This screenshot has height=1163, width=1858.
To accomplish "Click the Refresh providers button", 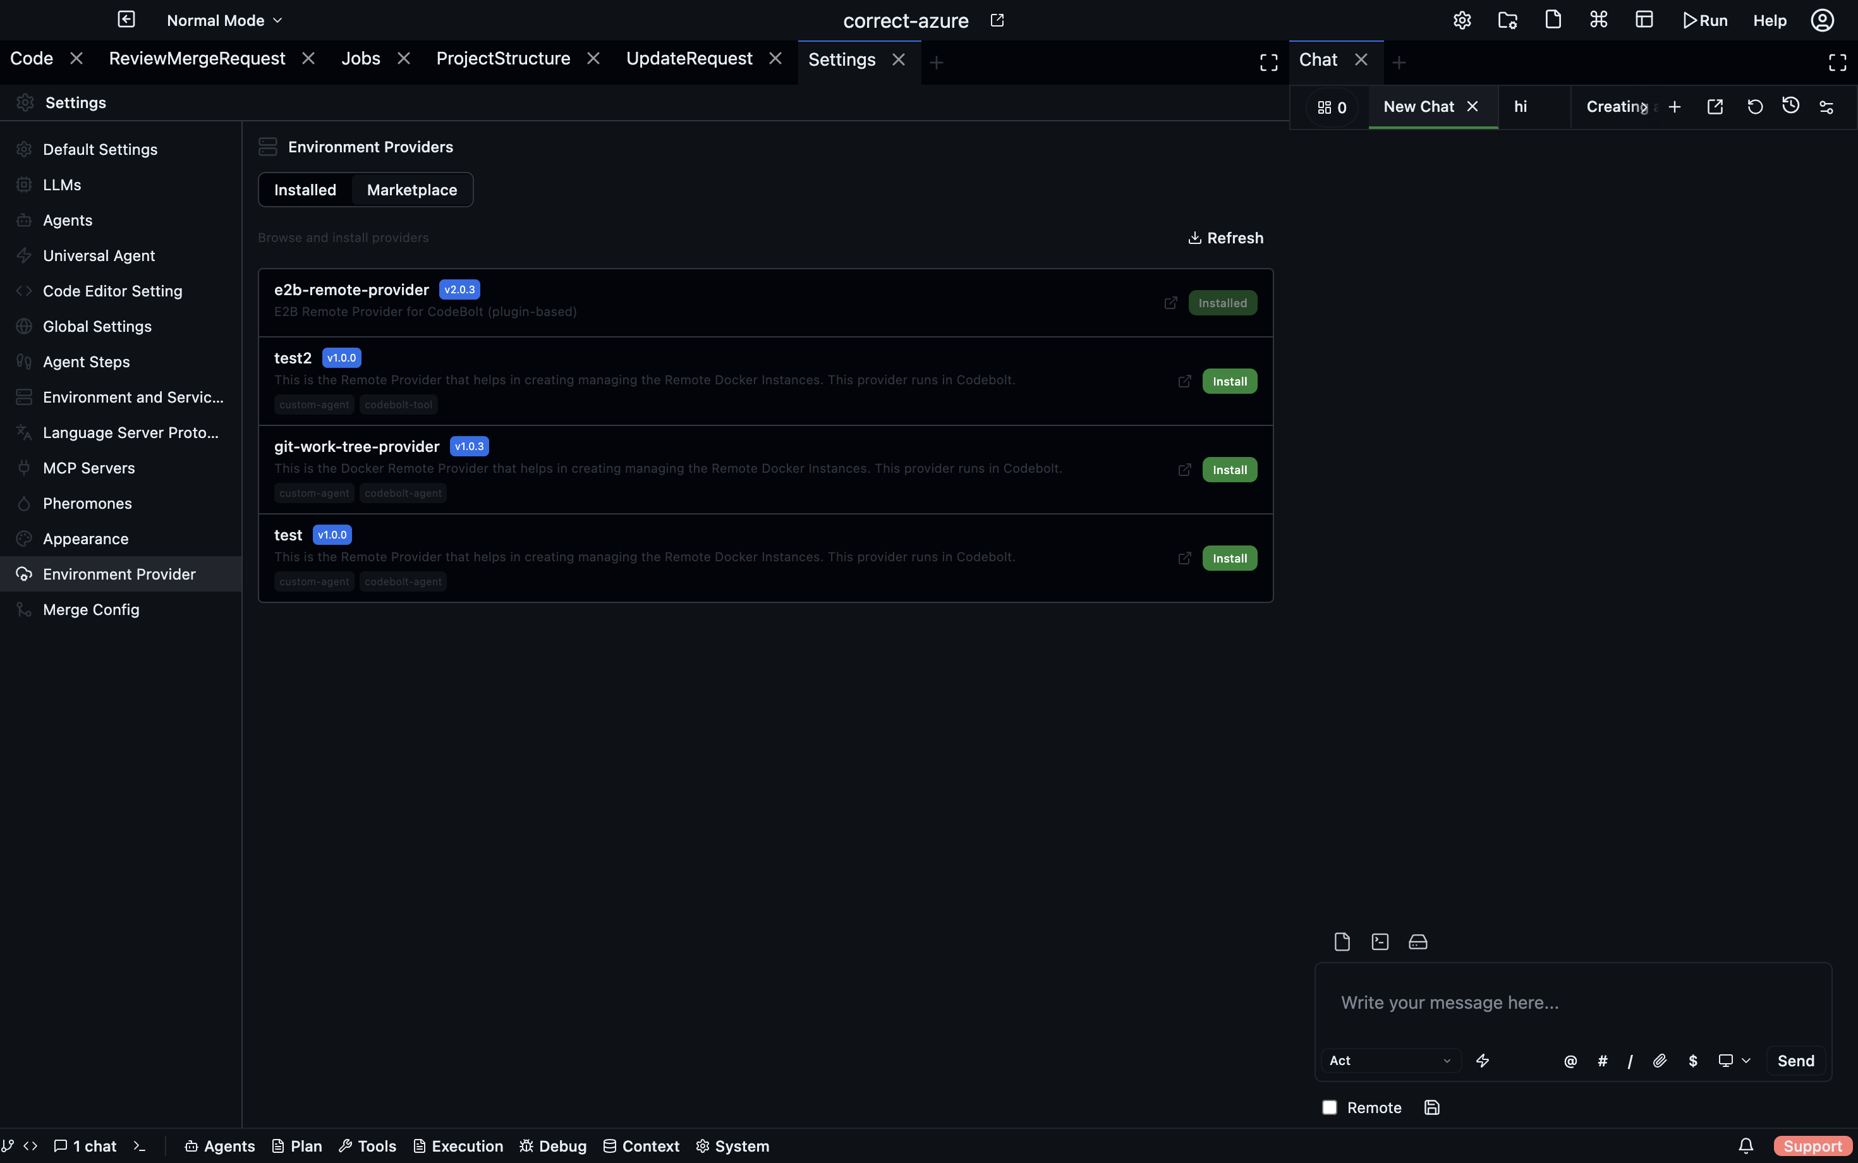I will click(1225, 238).
